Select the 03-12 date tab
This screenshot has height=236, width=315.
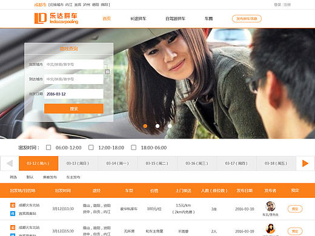pyautogui.click(x=38, y=163)
